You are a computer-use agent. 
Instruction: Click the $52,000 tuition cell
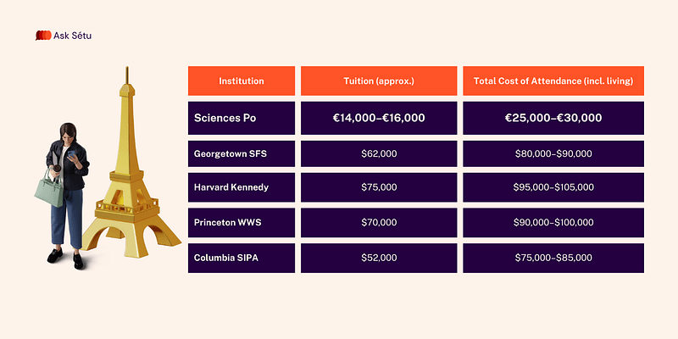(379, 257)
